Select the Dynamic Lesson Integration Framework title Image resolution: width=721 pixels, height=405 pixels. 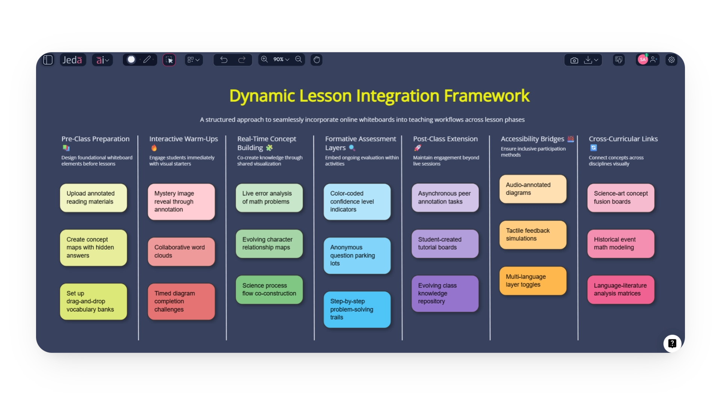pos(379,96)
